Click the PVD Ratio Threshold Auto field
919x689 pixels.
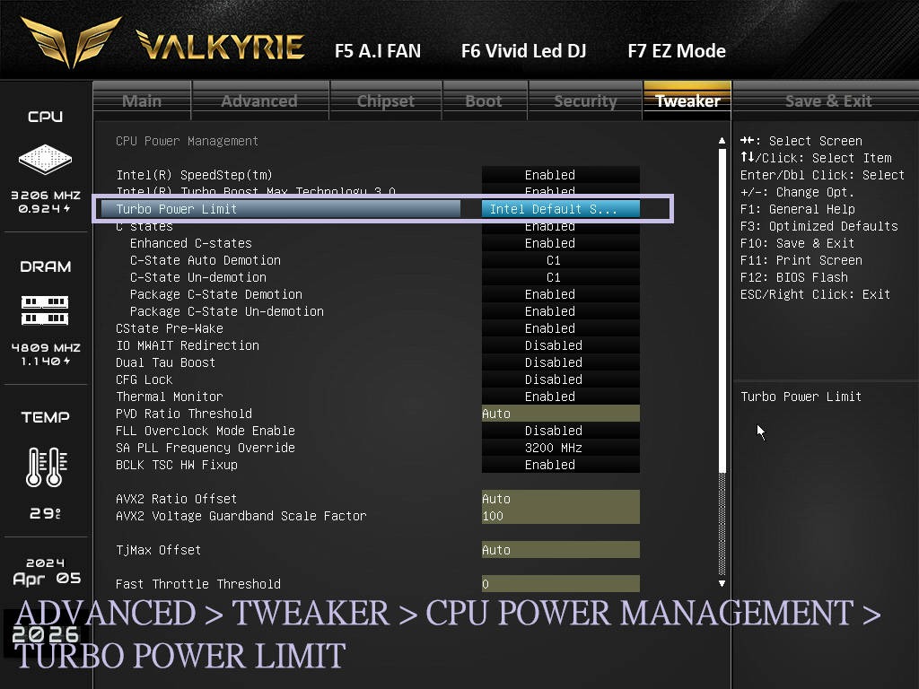(x=560, y=414)
